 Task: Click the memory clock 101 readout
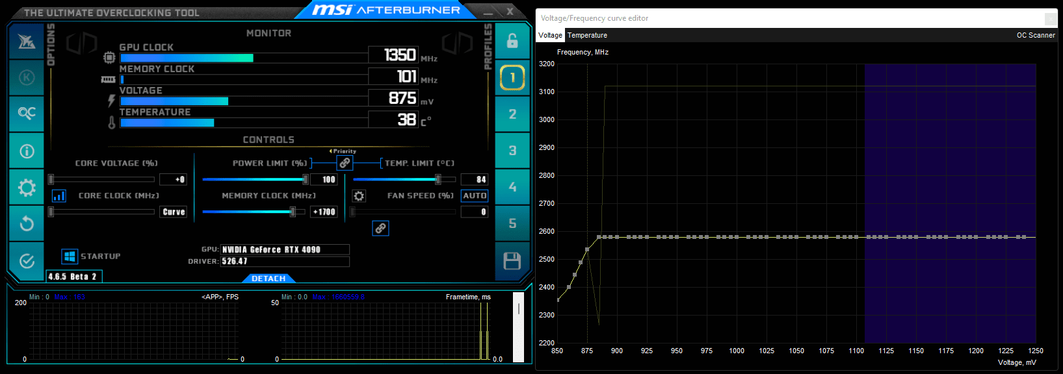tap(393, 77)
